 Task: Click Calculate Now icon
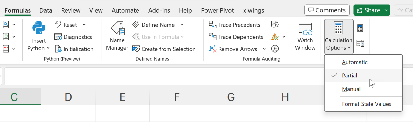click(x=360, y=28)
